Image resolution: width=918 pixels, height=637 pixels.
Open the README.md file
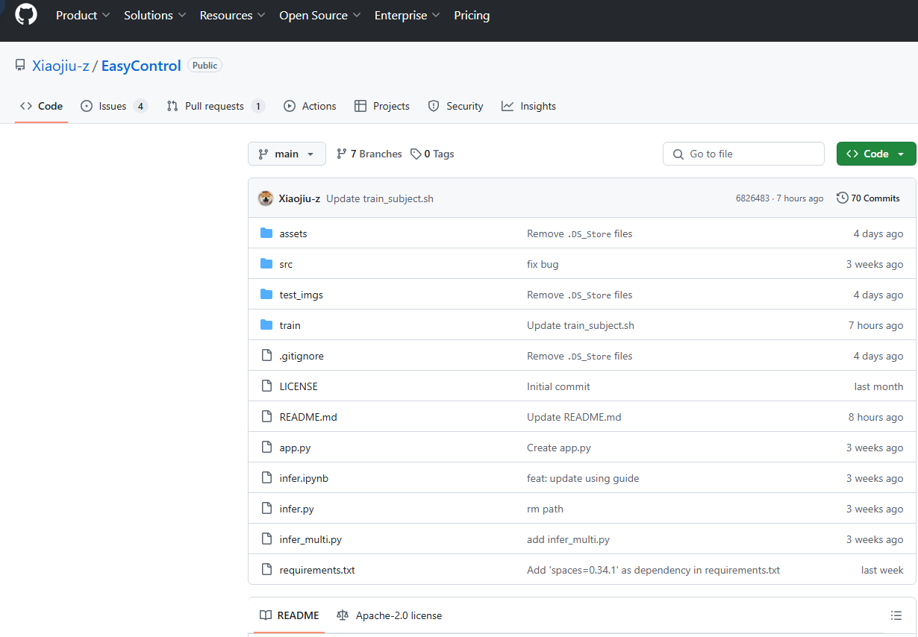(308, 417)
